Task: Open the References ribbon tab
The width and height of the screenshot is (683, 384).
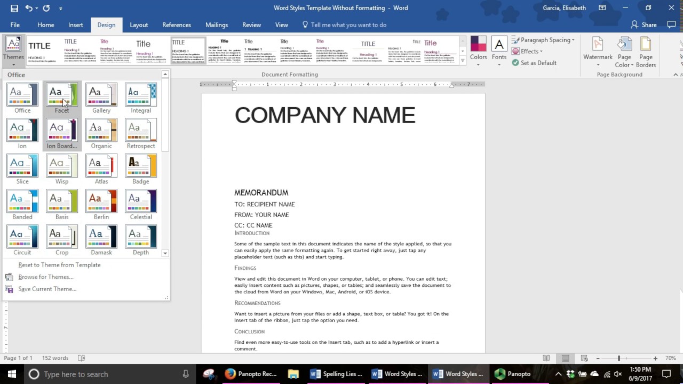Action: pyautogui.click(x=177, y=25)
